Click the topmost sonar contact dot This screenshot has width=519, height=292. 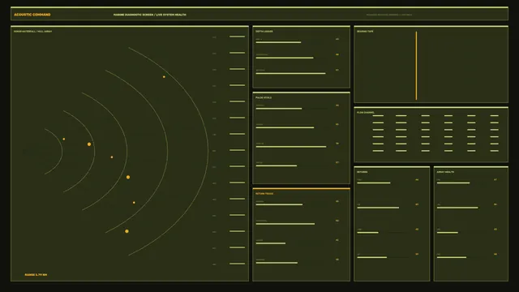coord(164,77)
